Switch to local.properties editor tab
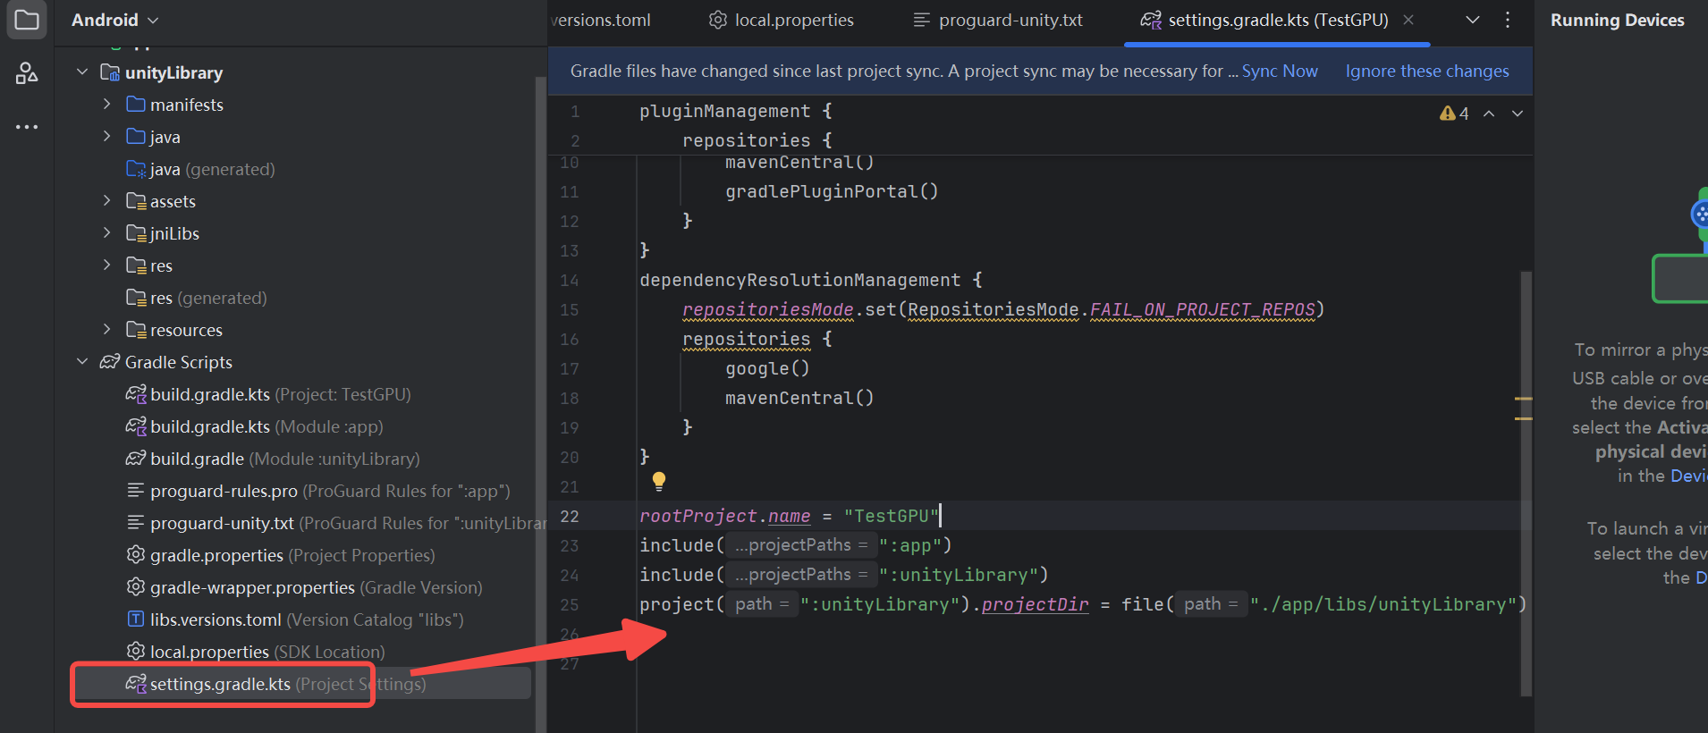This screenshot has height=733, width=1708. [x=782, y=20]
